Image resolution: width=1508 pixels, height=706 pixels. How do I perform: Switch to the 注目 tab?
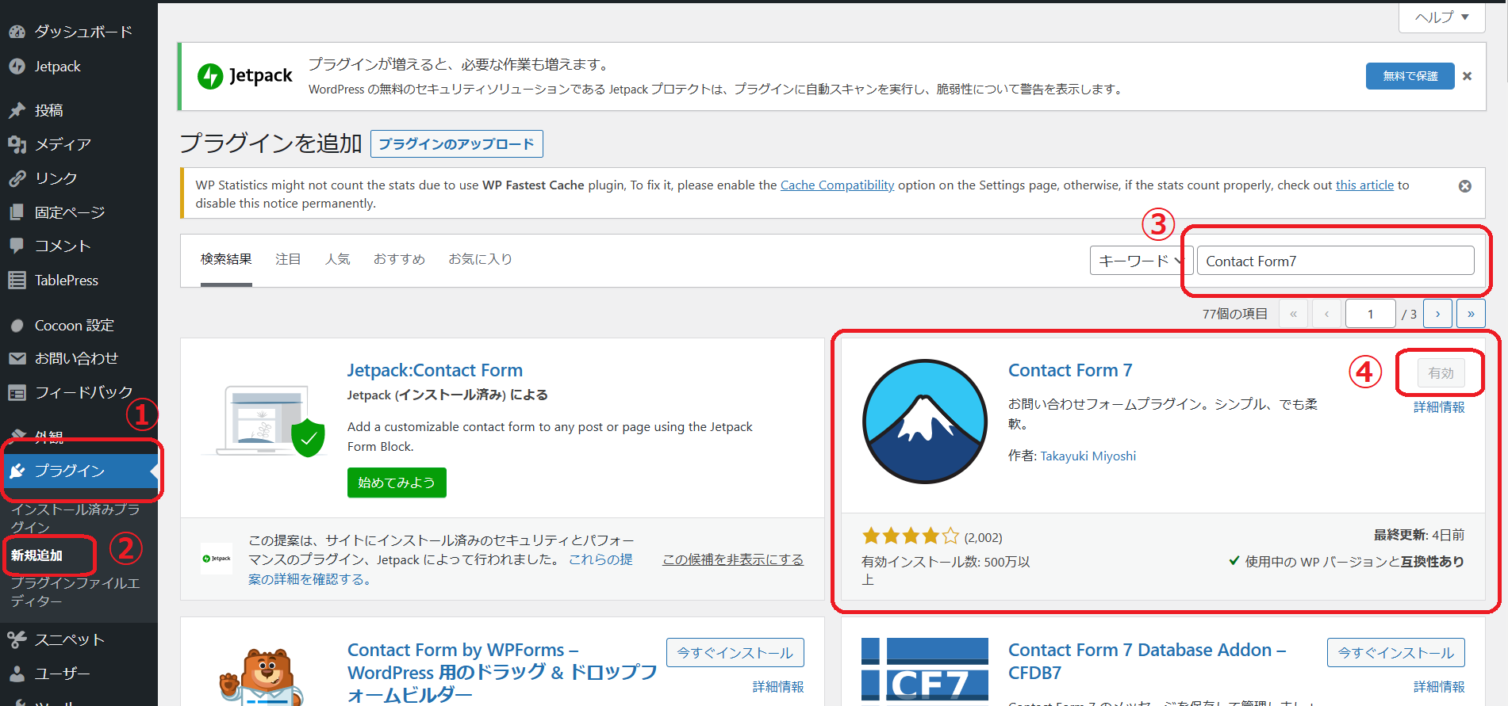(288, 259)
